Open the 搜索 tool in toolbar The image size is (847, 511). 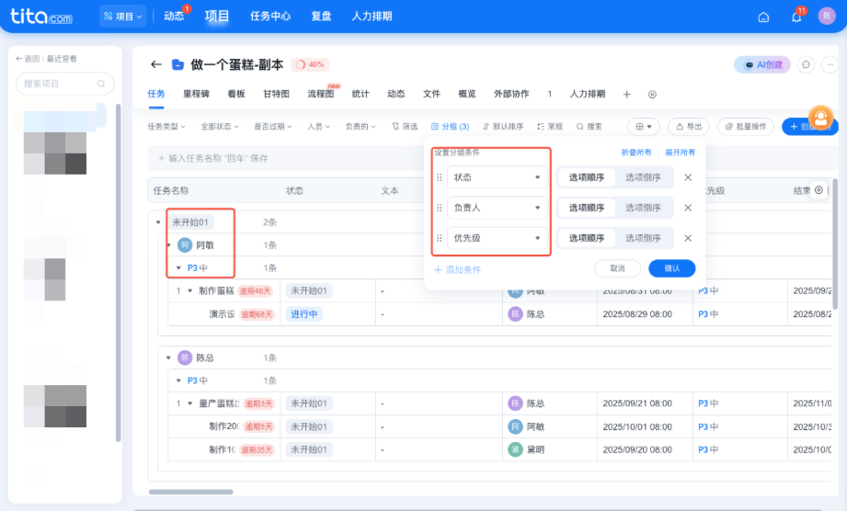coord(589,126)
